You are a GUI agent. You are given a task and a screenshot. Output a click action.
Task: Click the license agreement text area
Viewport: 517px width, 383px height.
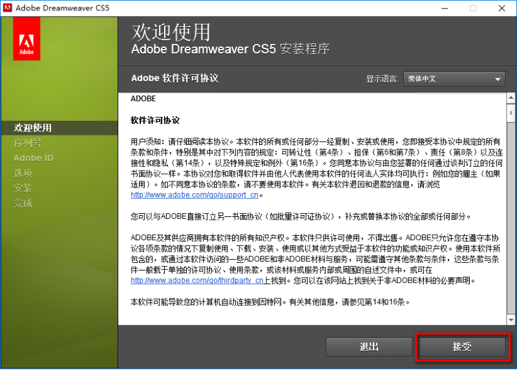point(310,207)
